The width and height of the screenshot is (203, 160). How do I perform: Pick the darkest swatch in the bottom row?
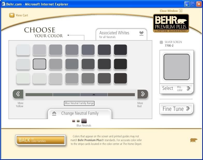coord(120,78)
